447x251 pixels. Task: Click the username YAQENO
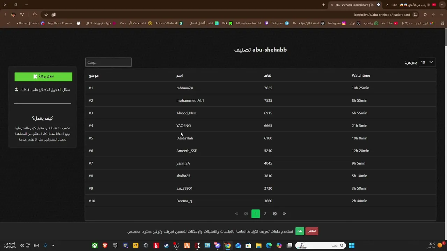[x=184, y=125]
